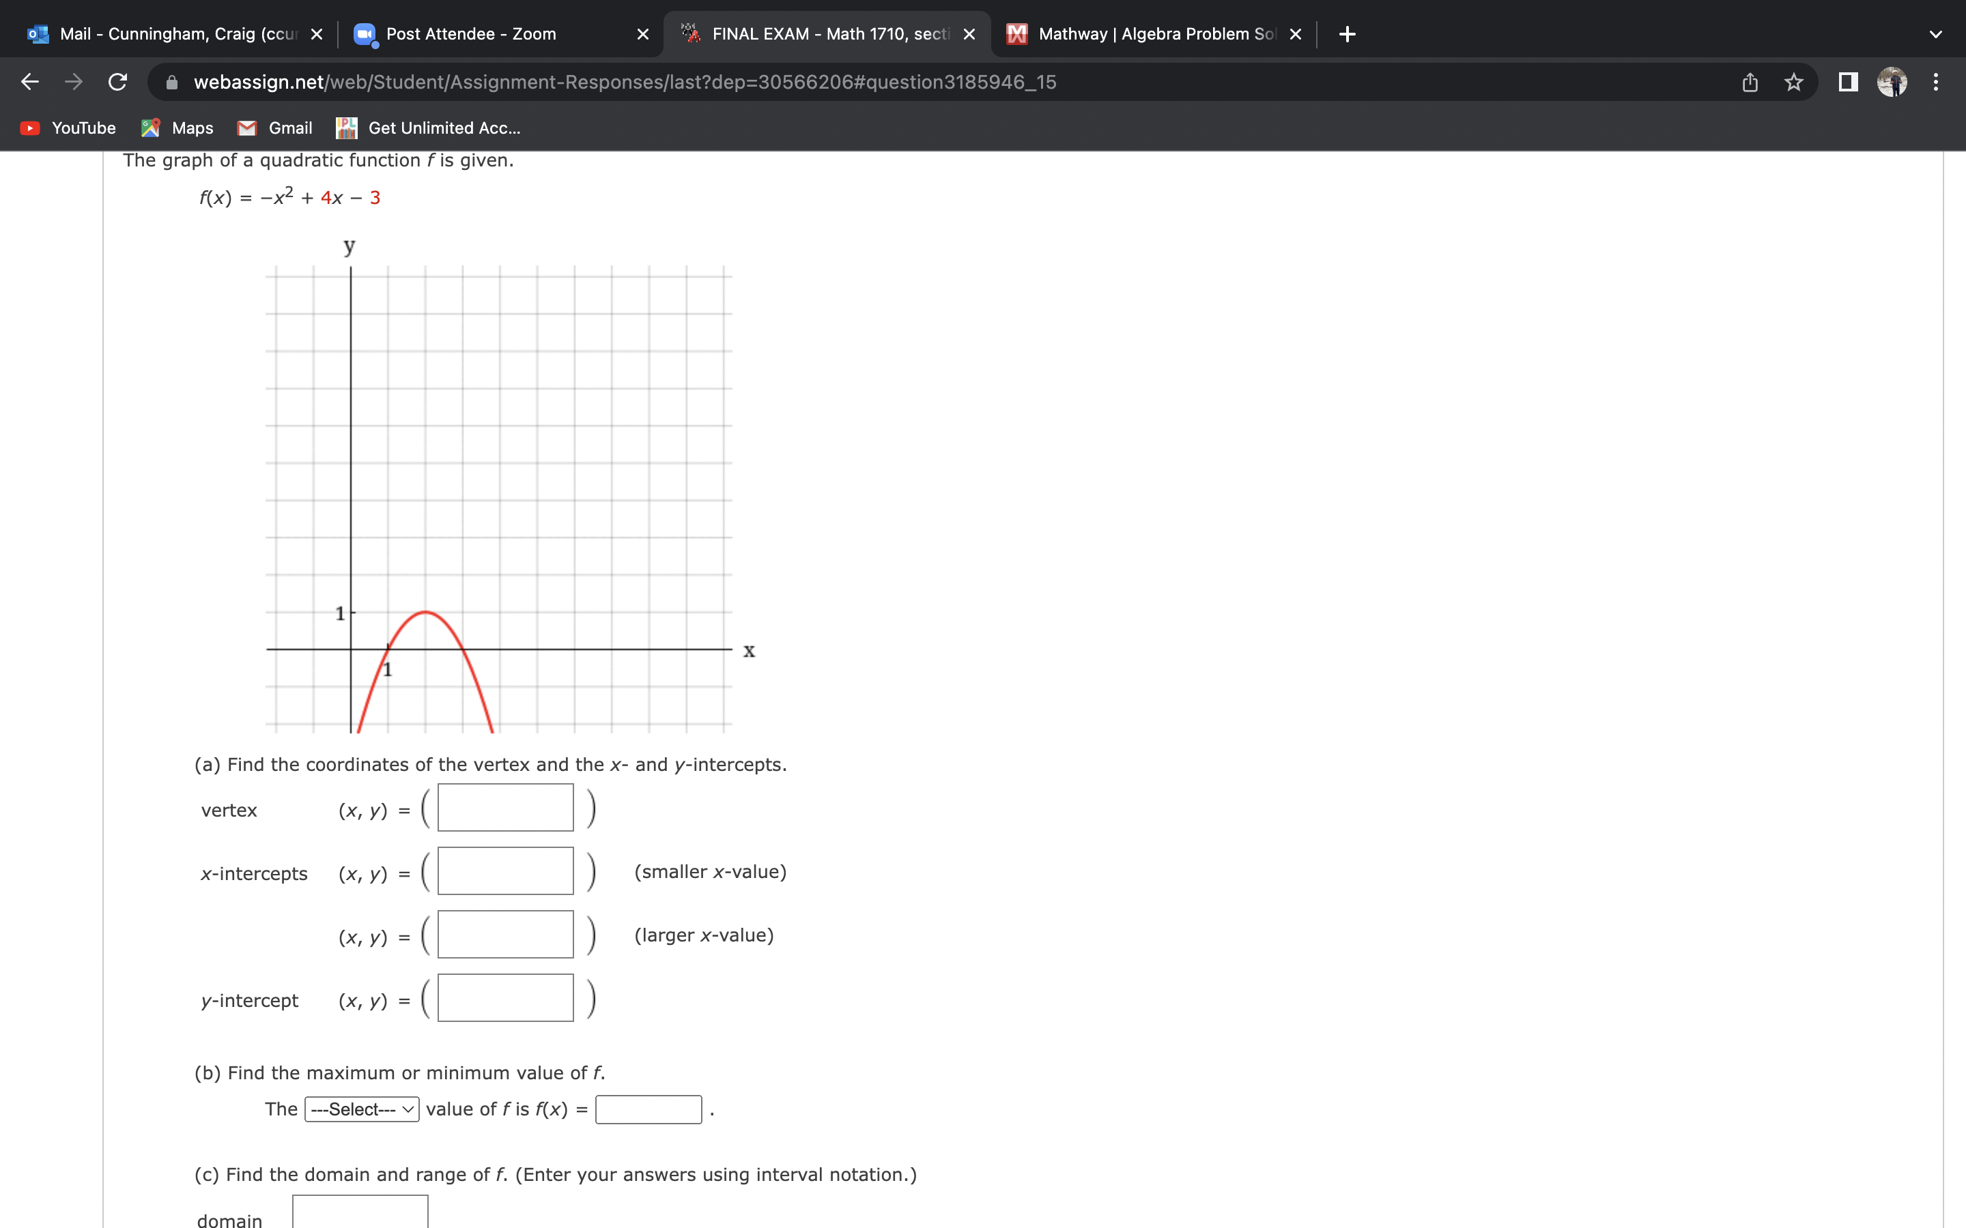Switch to the FINAL EXAM Math 1710 tab
The width and height of the screenshot is (1966, 1228).
click(821, 34)
